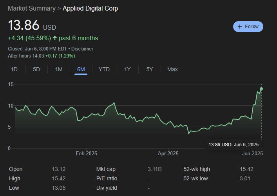Screen dimensions: 277x196
Task: Click the Closed: Jun 6, 8:00 PM EDT text
Action: pos(38,49)
